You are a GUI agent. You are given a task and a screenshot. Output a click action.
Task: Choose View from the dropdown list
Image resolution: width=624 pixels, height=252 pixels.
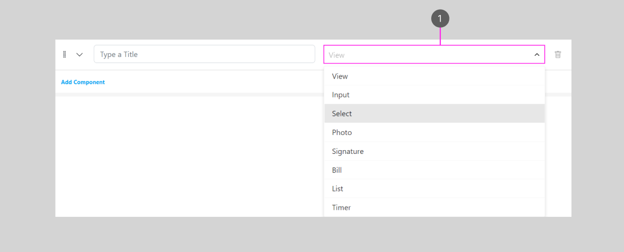tap(434, 76)
